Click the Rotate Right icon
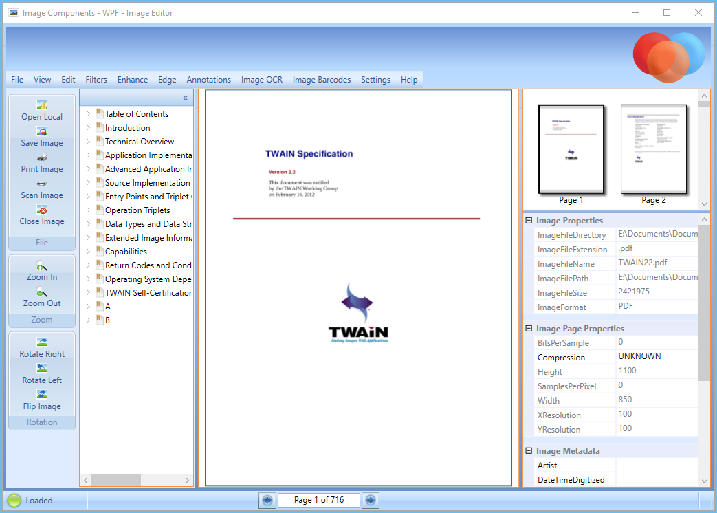717x513 pixels. pyautogui.click(x=42, y=342)
